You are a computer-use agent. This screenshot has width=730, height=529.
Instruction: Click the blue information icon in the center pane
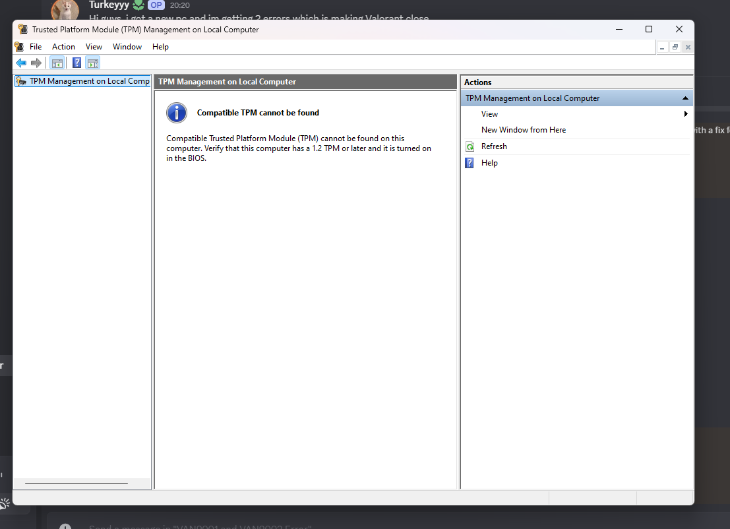click(x=177, y=113)
